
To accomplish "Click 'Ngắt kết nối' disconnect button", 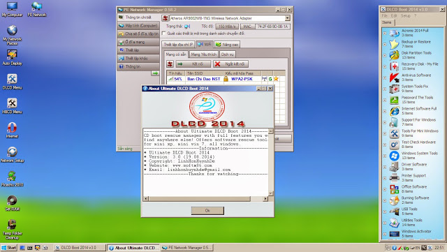I will [230, 64].
